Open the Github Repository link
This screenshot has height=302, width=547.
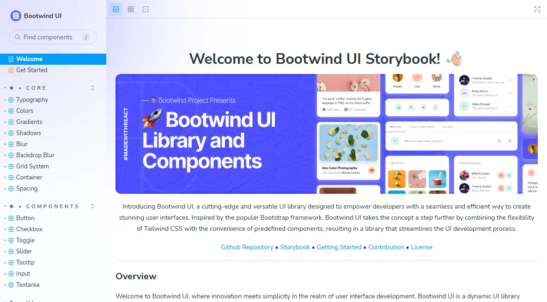(x=247, y=247)
